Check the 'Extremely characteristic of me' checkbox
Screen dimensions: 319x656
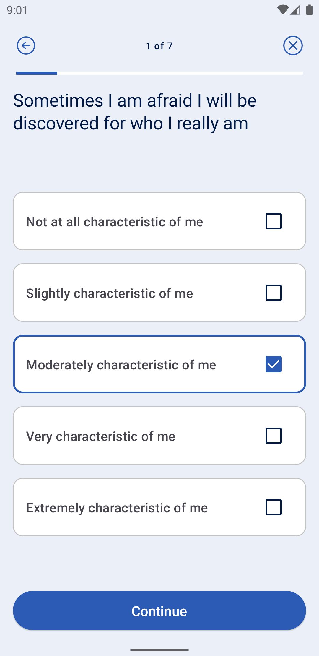(x=274, y=507)
